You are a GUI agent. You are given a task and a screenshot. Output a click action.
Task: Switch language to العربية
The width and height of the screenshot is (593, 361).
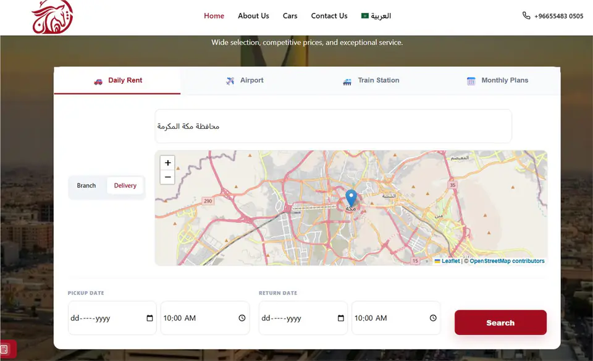[376, 16]
